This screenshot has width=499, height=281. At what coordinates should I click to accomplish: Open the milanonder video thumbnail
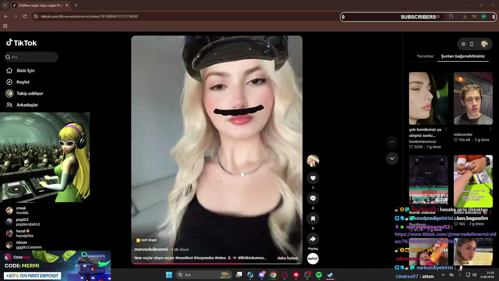(473, 98)
